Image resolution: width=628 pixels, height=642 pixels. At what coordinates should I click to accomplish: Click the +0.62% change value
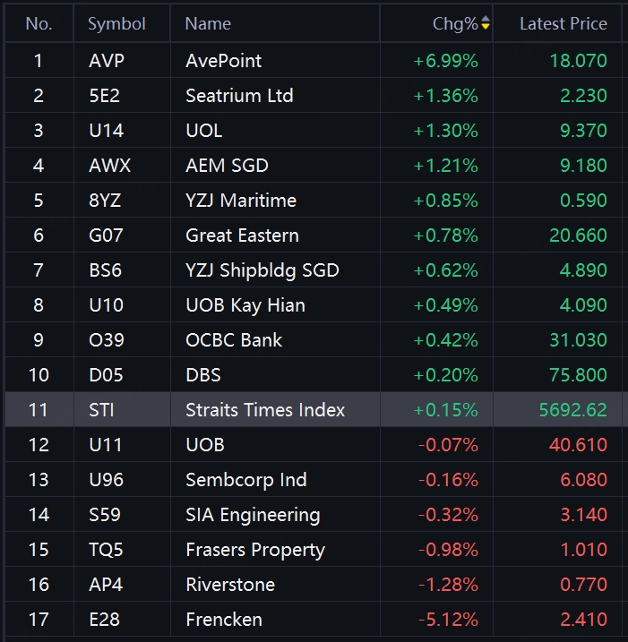(446, 270)
